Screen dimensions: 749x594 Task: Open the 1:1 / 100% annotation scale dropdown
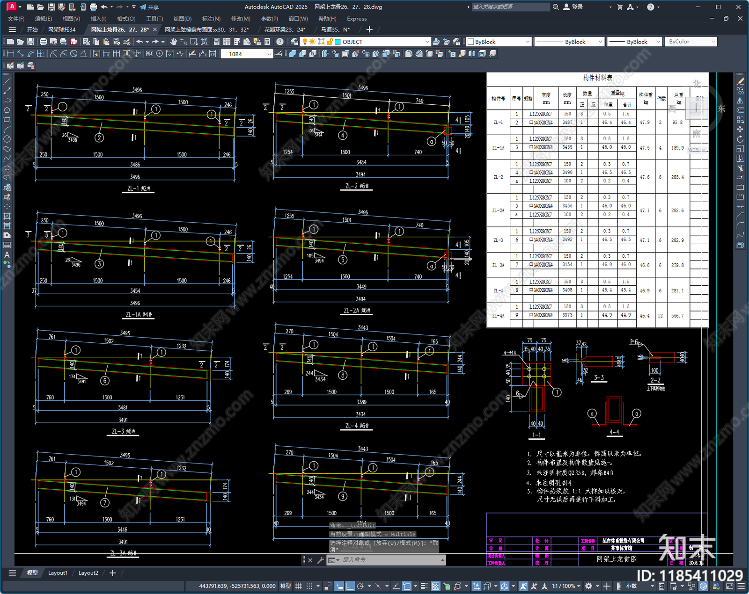pos(566,586)
